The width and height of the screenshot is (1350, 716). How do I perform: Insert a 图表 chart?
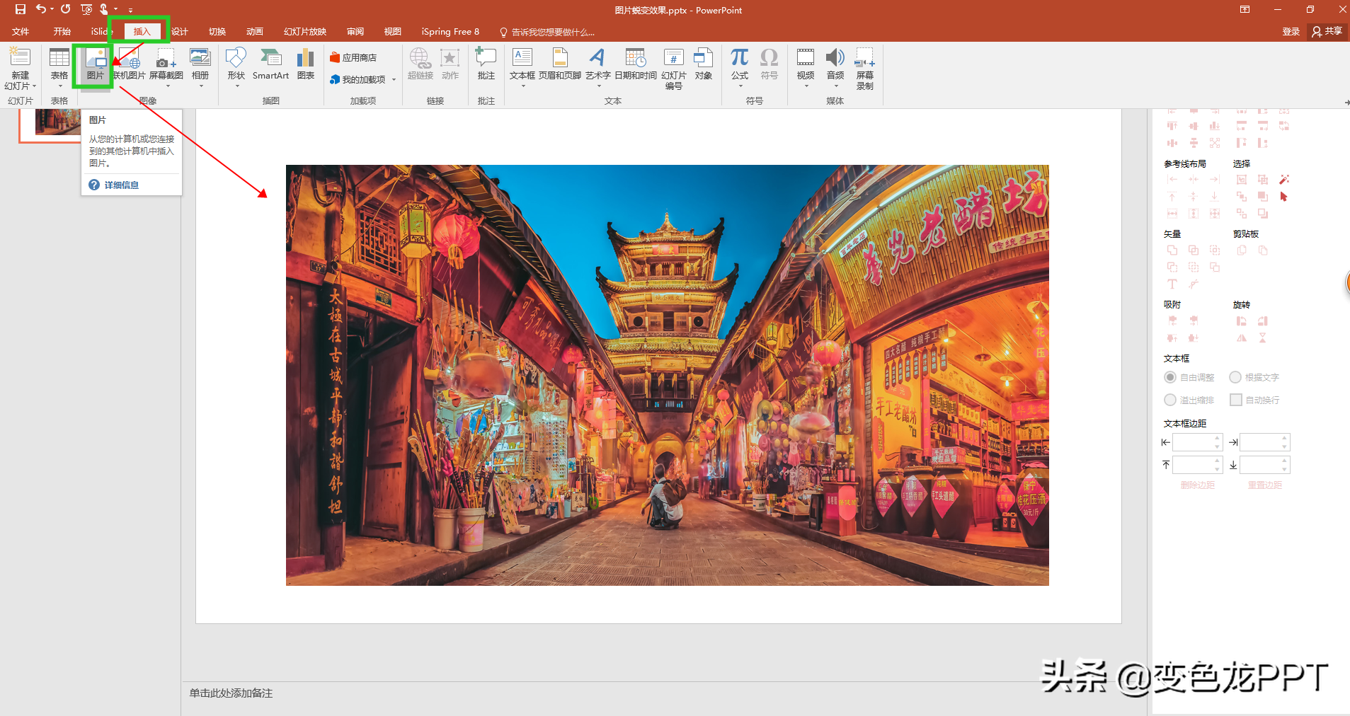306,64
